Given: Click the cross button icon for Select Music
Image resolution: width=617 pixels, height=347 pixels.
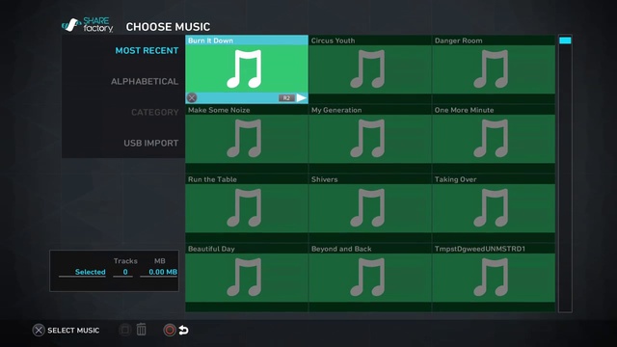Looking at the screenshot, I should (39, 330).
